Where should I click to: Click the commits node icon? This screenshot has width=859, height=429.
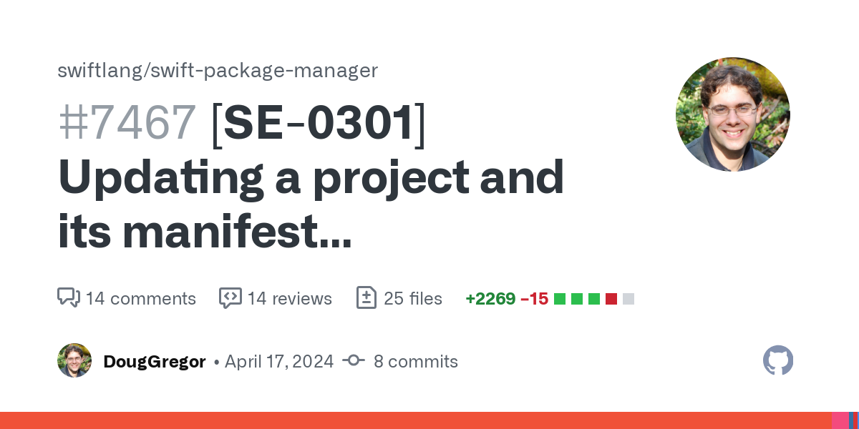tap(354, 361)
